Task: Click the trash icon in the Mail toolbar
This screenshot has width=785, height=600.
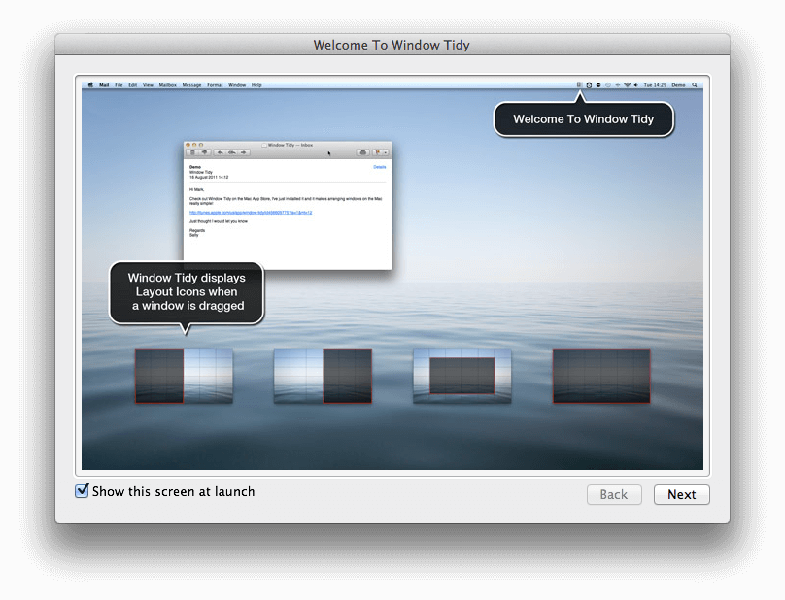Action: pyautogui.click(x=192, y=152)
